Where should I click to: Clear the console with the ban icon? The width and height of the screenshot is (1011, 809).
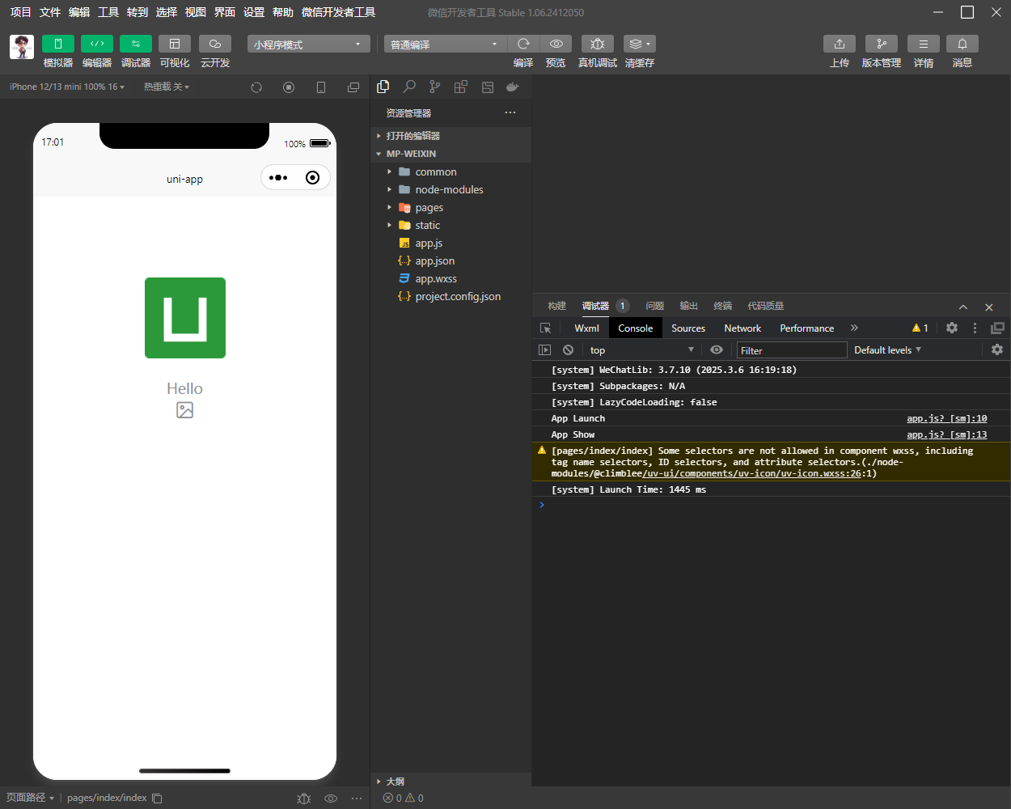[x=568, y=349]
